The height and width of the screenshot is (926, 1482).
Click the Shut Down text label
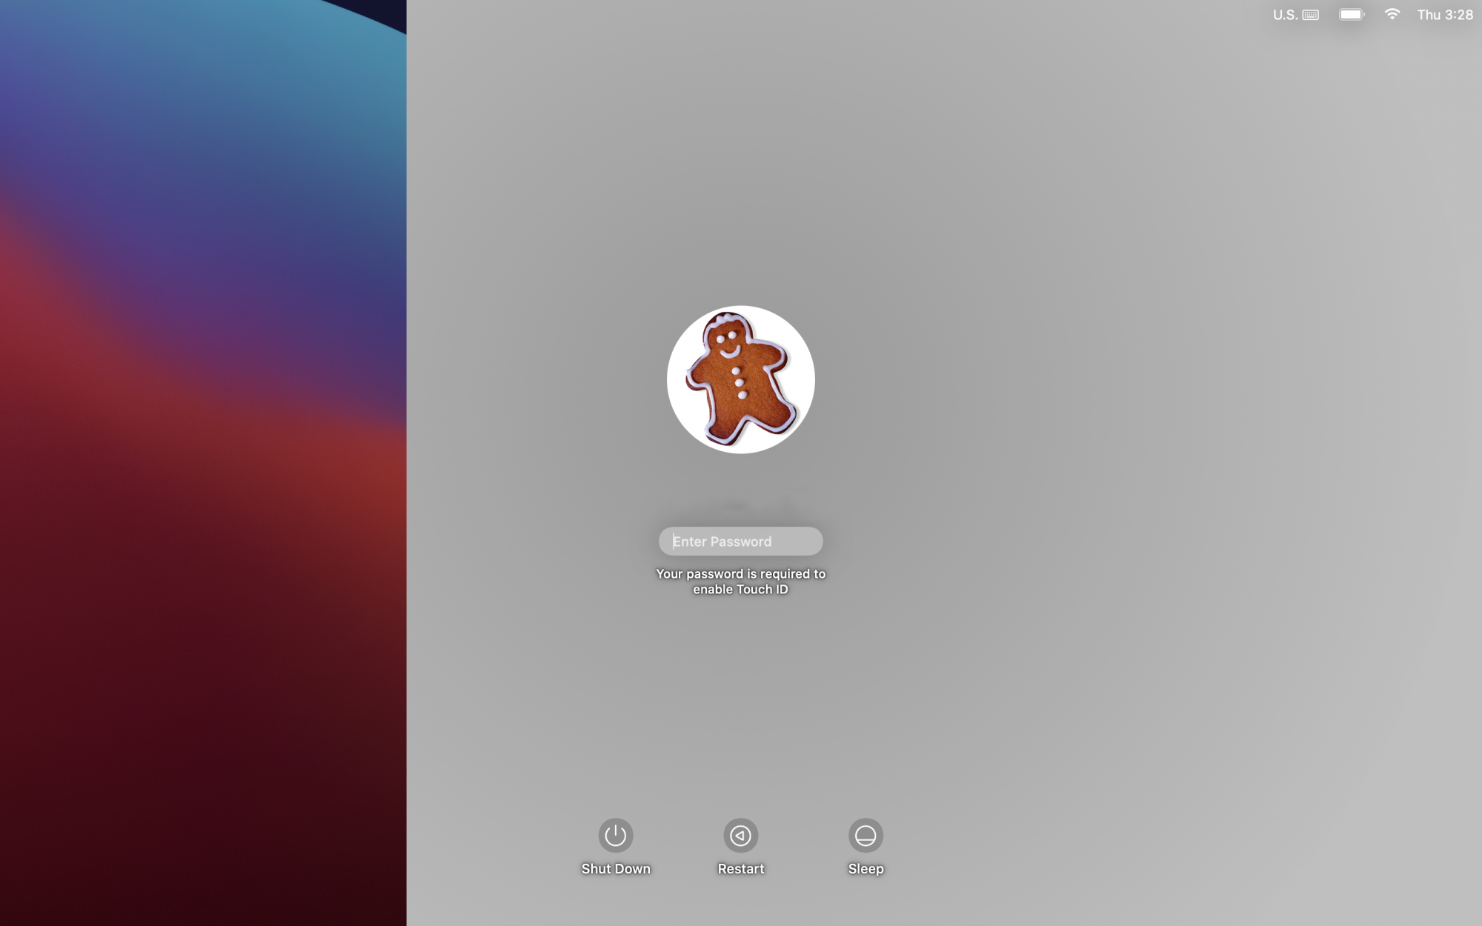coord(615,869)
